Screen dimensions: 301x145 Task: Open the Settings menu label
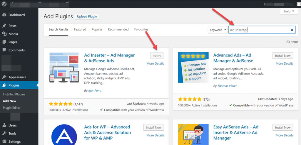click(15, 142)
